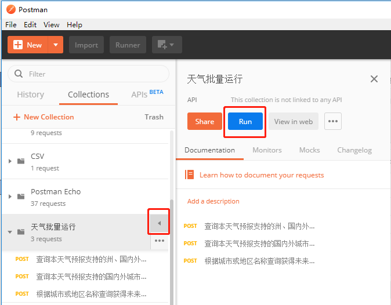The height and width of the screenshot is (305, 391).
Task: Collapse the 天气批量运行 collection arrow
Action: pos(10,232)
